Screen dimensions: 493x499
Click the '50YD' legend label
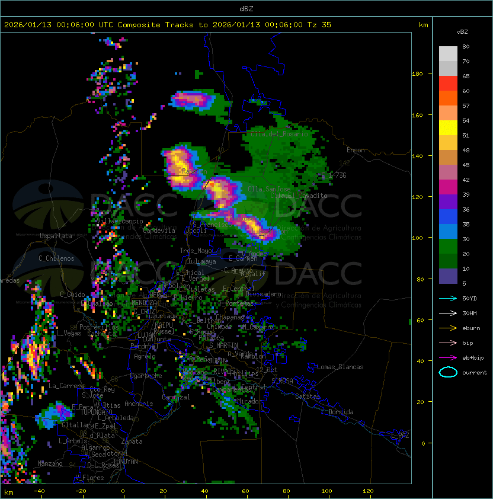[x=469, y=299]
